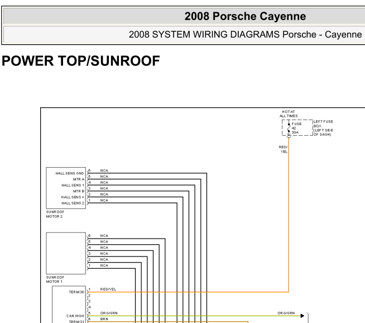This screenshot has width=365, height=323.
Task: Click the empty Sunroof Motor 1 component box
Action: coord(66,253)
